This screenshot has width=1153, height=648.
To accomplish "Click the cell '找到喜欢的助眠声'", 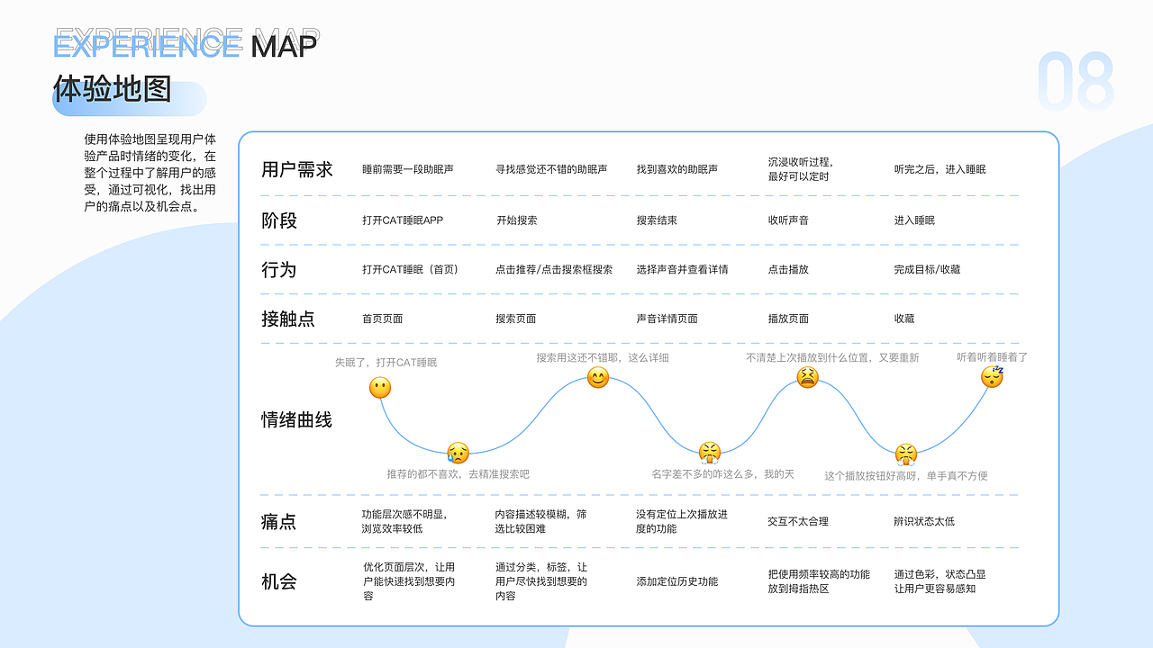I will coord(677,169).
